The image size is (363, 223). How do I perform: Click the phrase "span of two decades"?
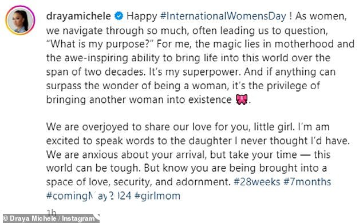pos(96,72)
